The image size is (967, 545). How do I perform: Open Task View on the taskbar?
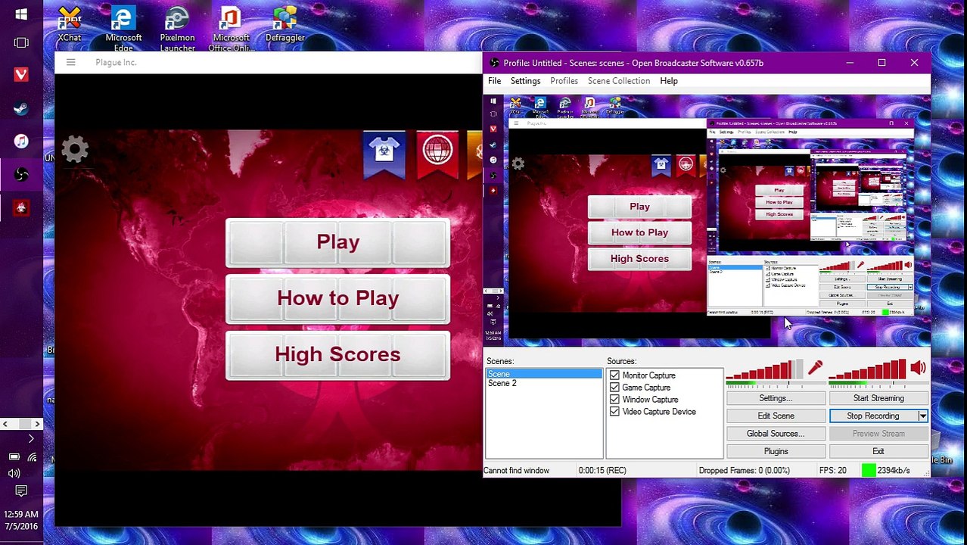(21, 43)
